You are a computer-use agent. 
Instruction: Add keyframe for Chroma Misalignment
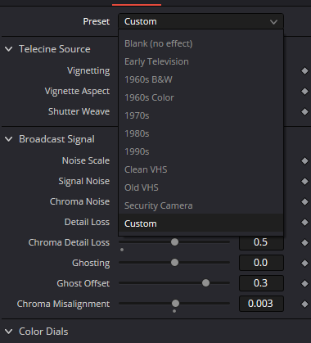coord(304,304)
